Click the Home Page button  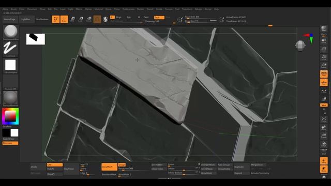click(x=10, y=19)
